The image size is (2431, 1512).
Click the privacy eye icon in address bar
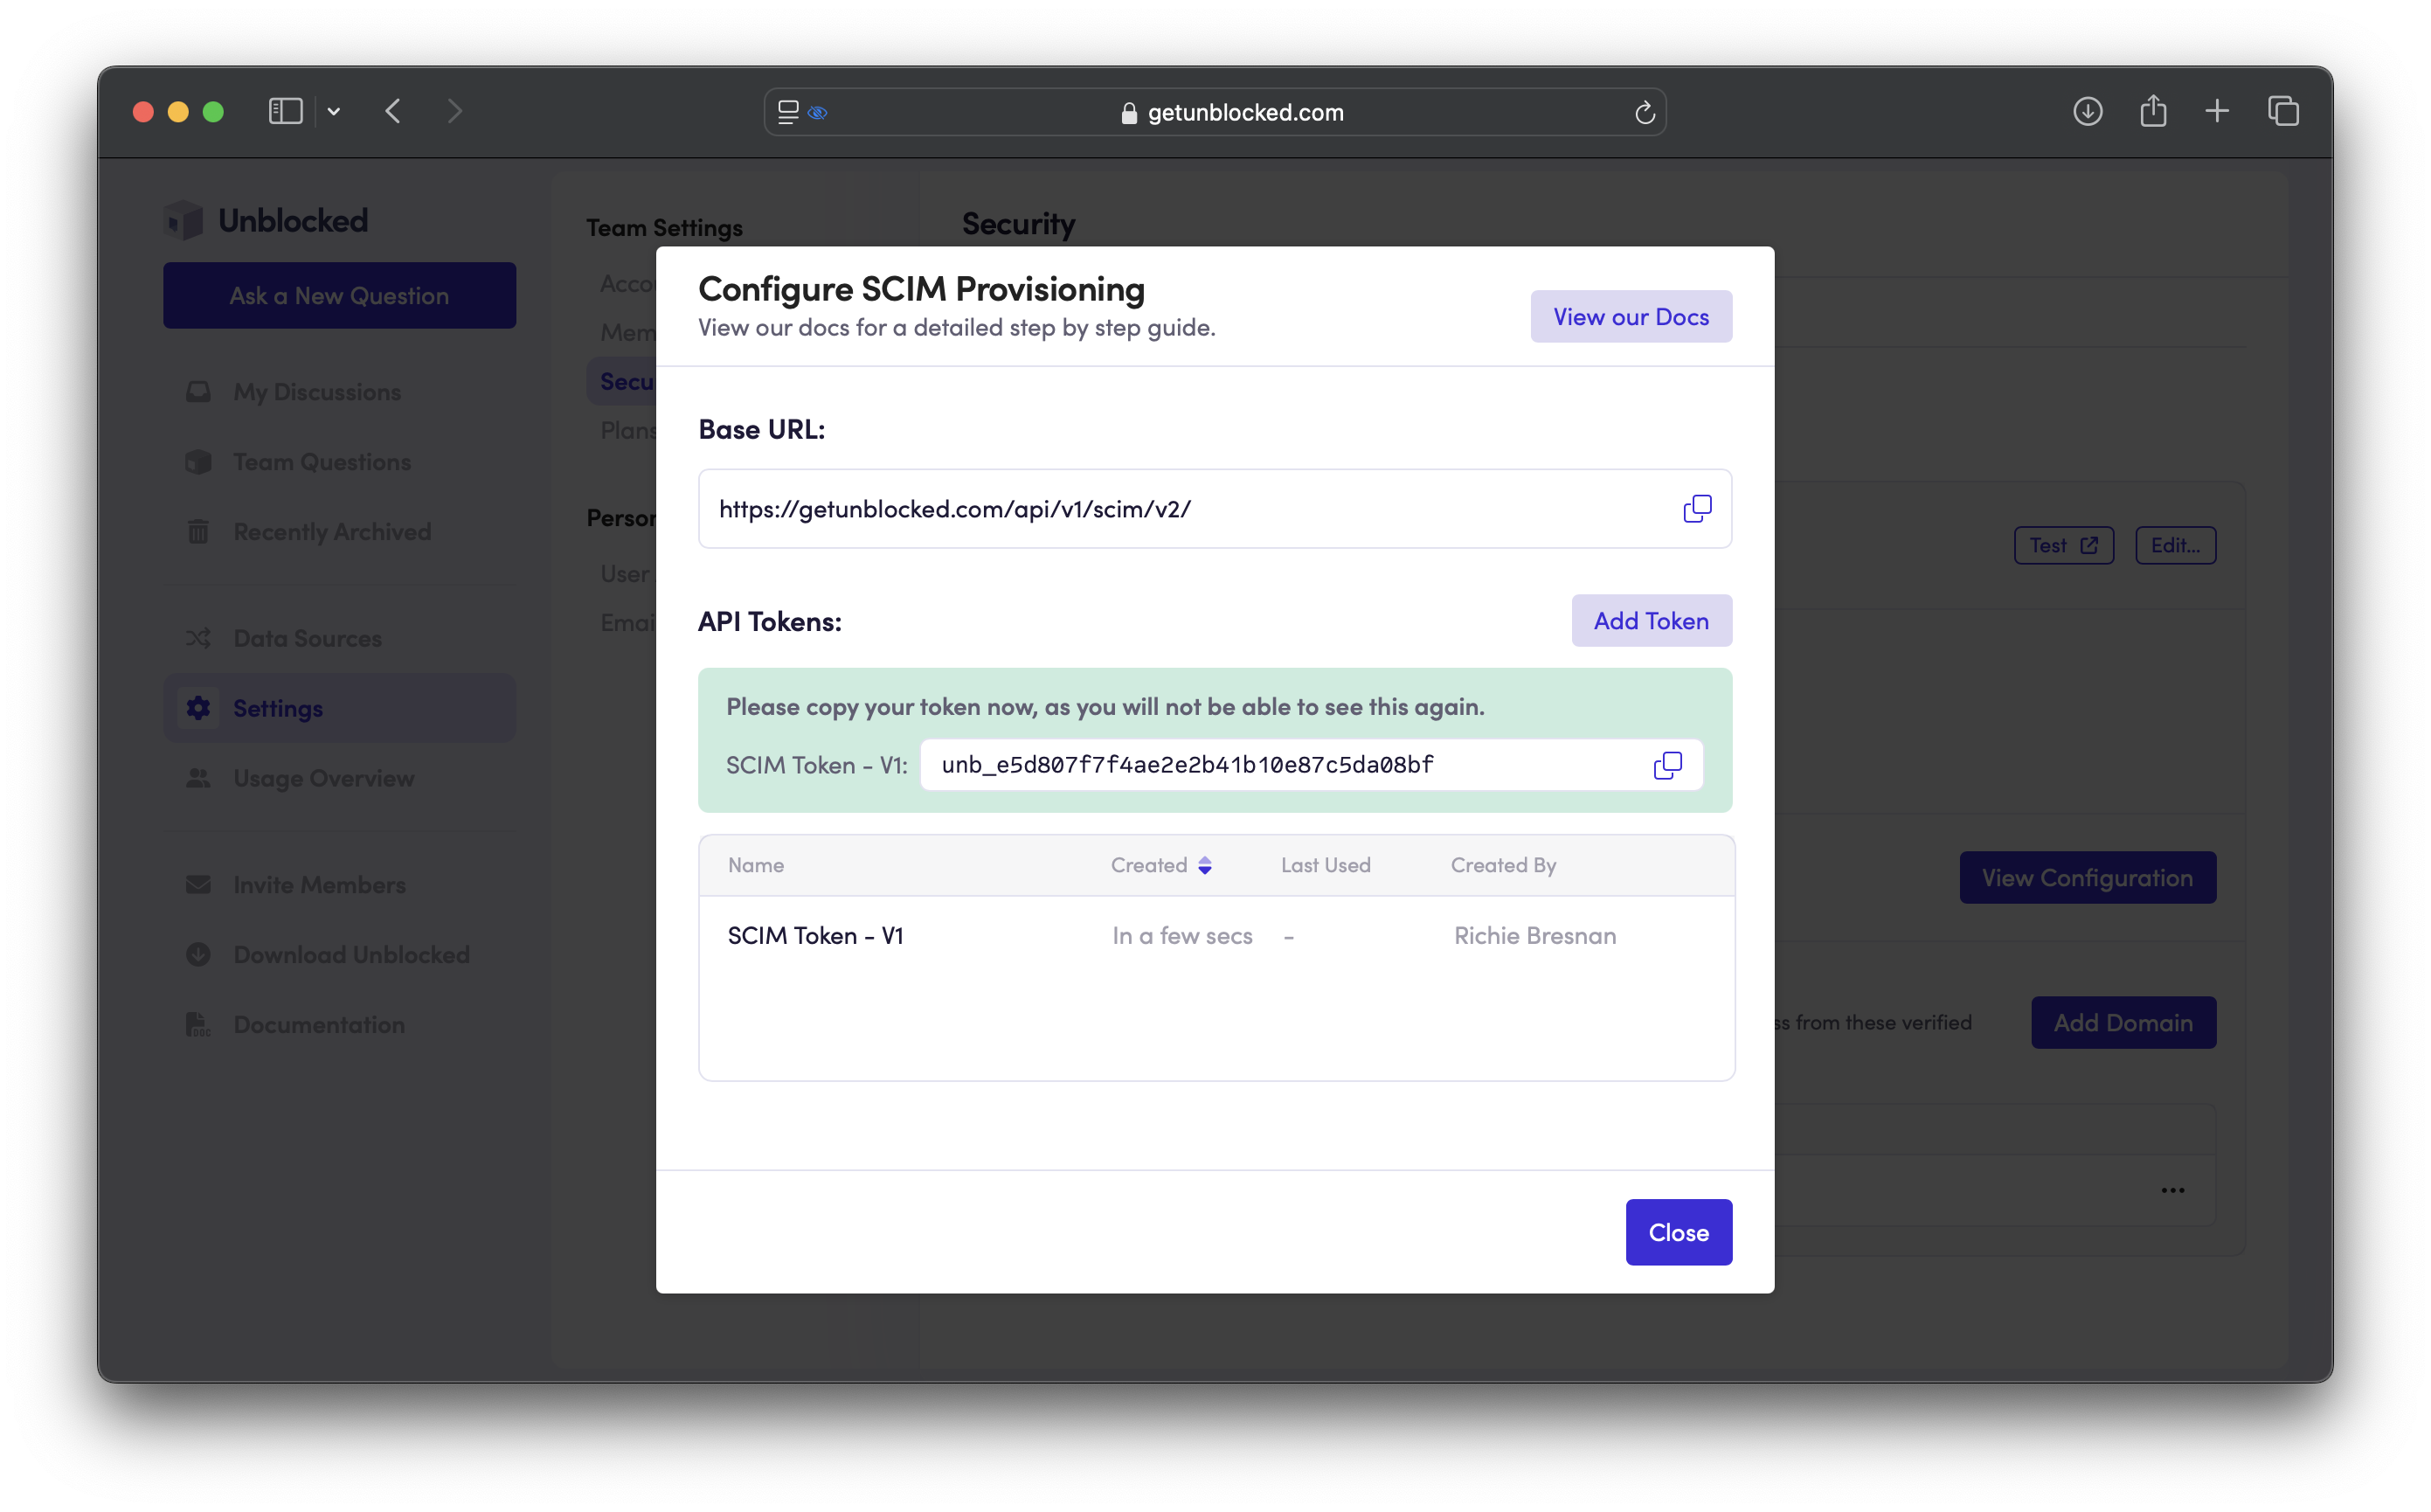(818, 113)
